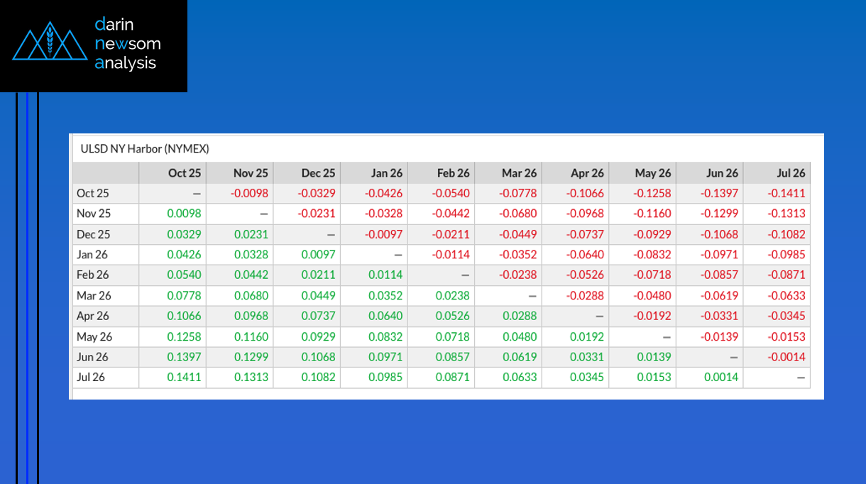
Task: Click the Darin Newsom Analysis mountain logo
Action: coord(49,43)
